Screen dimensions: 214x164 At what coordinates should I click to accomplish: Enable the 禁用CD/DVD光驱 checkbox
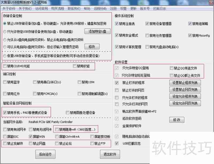pos(5,66)
